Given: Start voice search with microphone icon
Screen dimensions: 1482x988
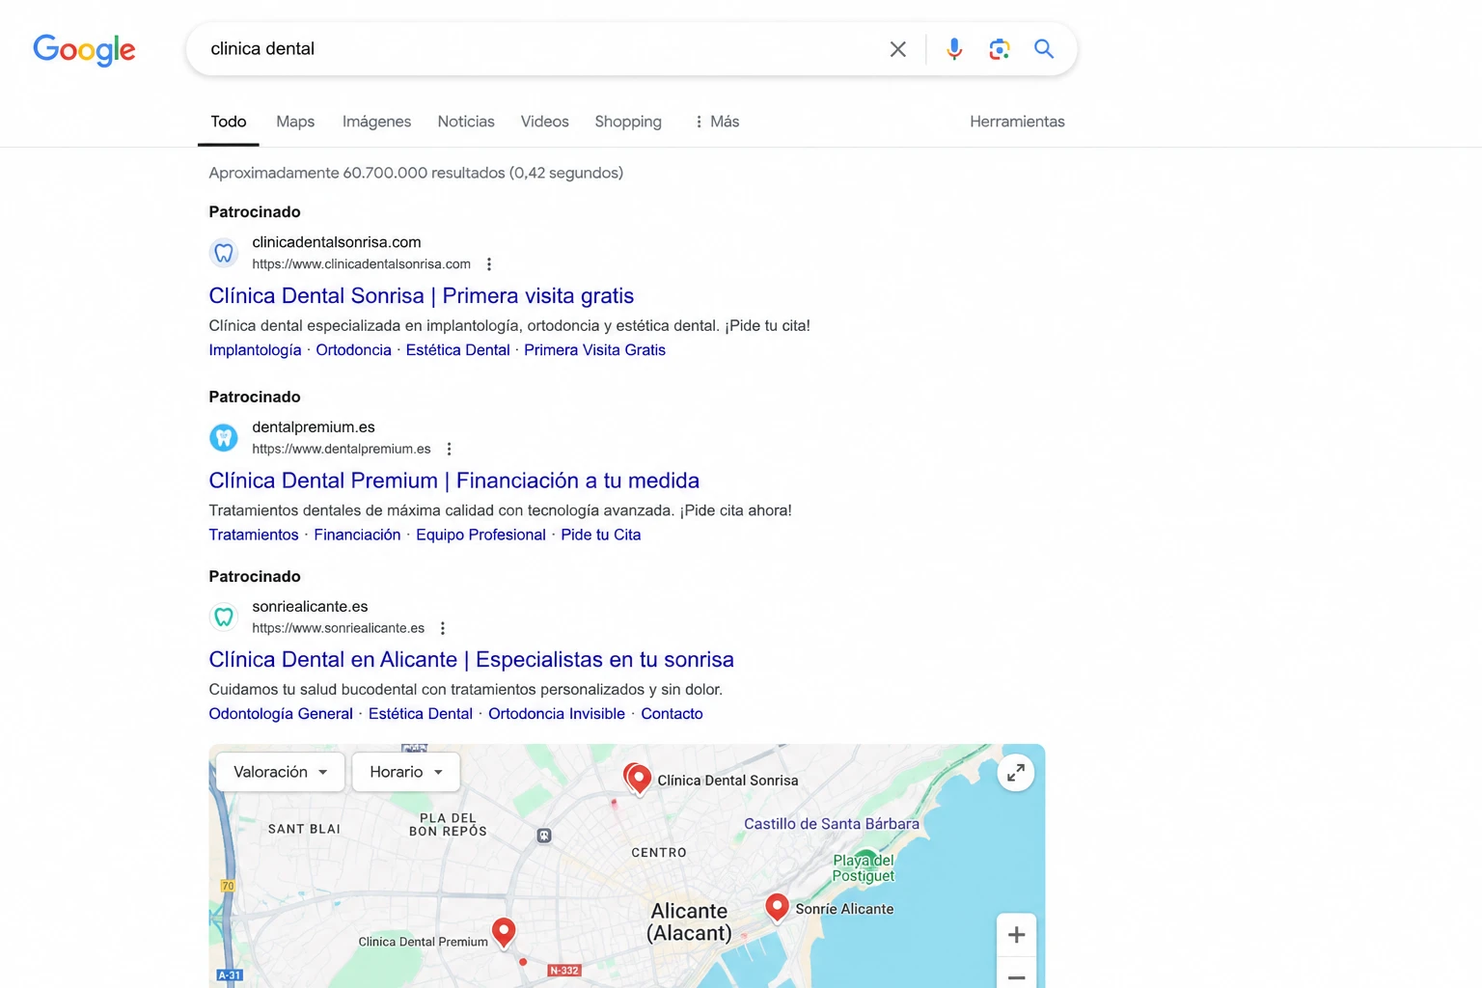Looking at the screenshot, I should click(953, 49).
